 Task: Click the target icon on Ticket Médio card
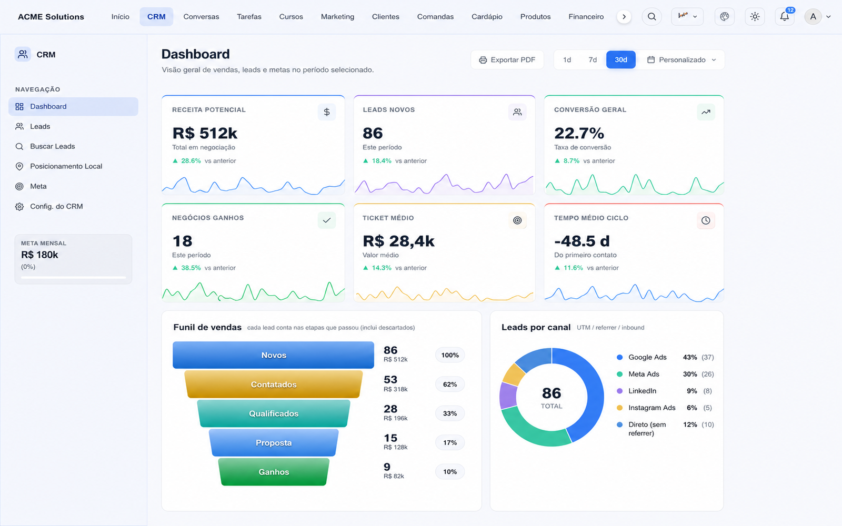tap(517, 220)
